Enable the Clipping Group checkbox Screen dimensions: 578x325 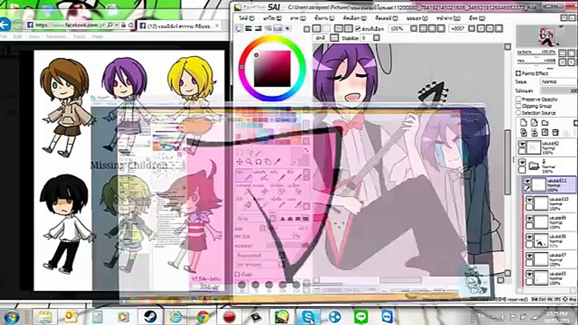coord(518,106)
